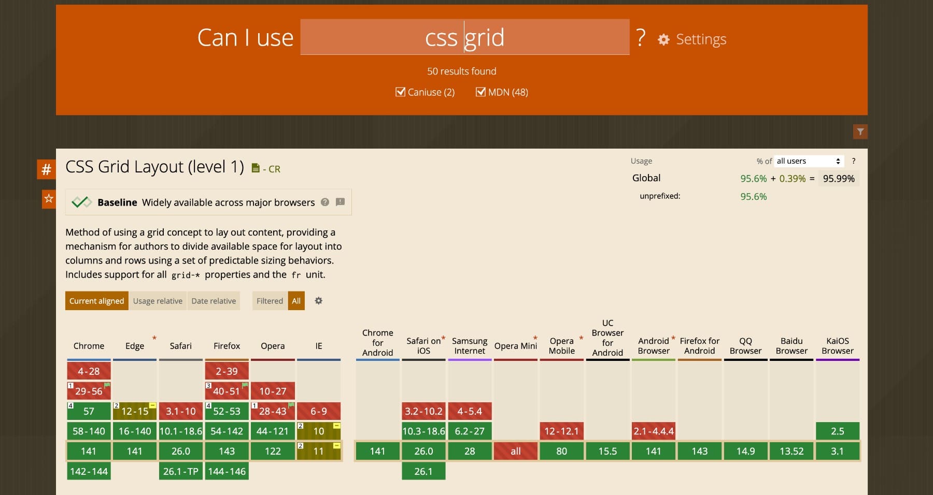Screen dimensions: 933x495
Task: Click the green flag on Chrome 29-56 cell
Action: tap(107, 385)
